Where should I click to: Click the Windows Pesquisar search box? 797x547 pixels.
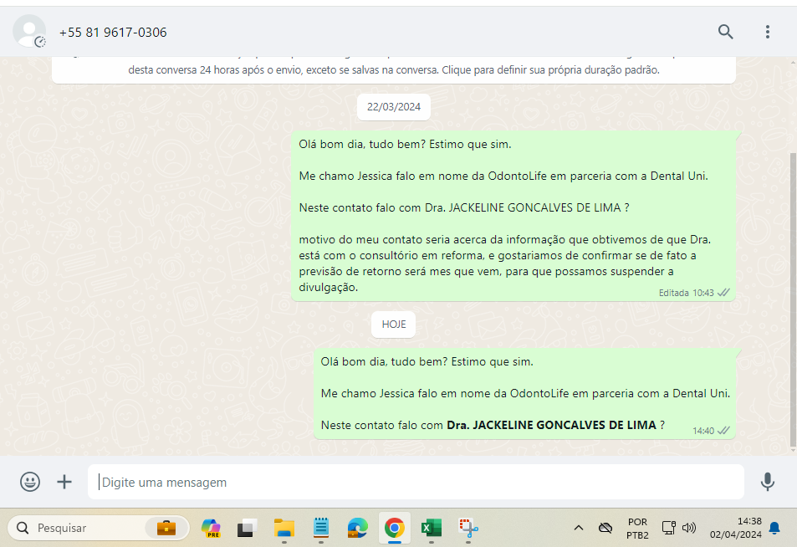(98, 529)
